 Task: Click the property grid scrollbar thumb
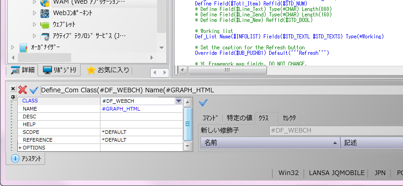188,124
